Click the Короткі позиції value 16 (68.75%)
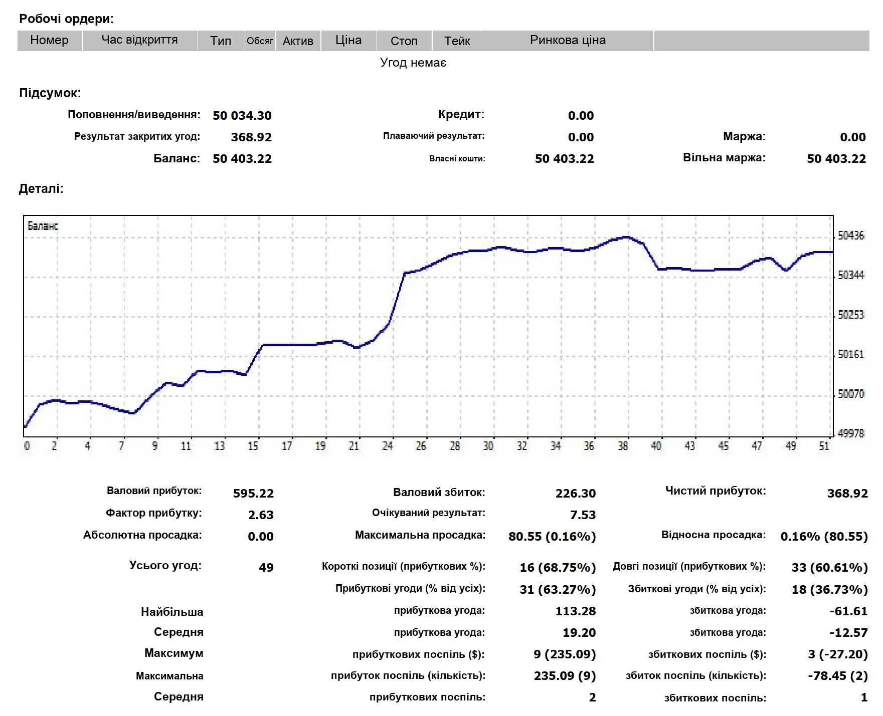Image resolution: width=883 pixels, height=716 pixels. click(x=558, y=568)
